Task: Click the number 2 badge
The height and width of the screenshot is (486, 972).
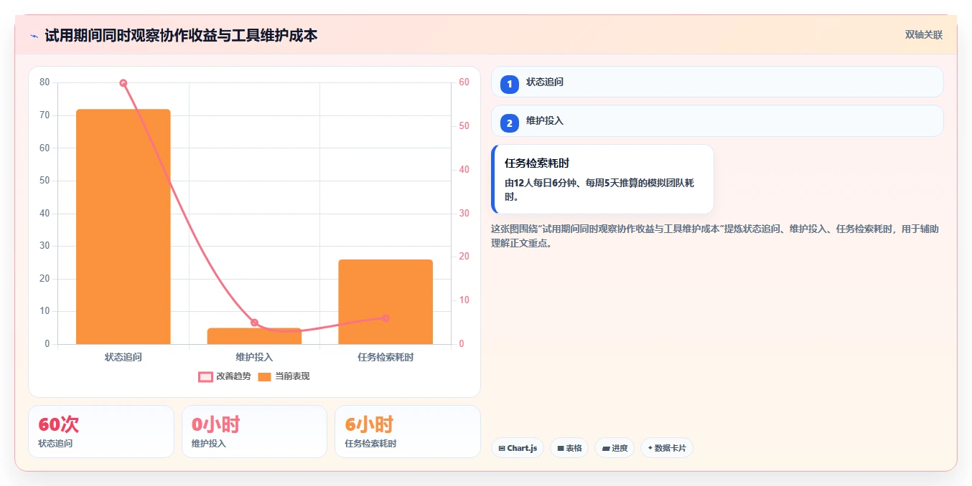Action: (x=510, y=123)
